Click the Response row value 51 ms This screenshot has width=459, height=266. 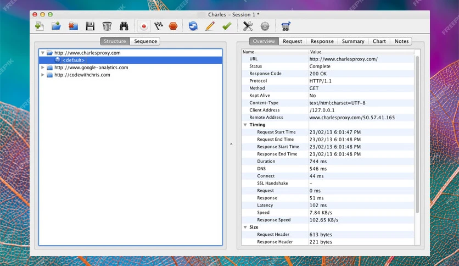tap(316, 198)
